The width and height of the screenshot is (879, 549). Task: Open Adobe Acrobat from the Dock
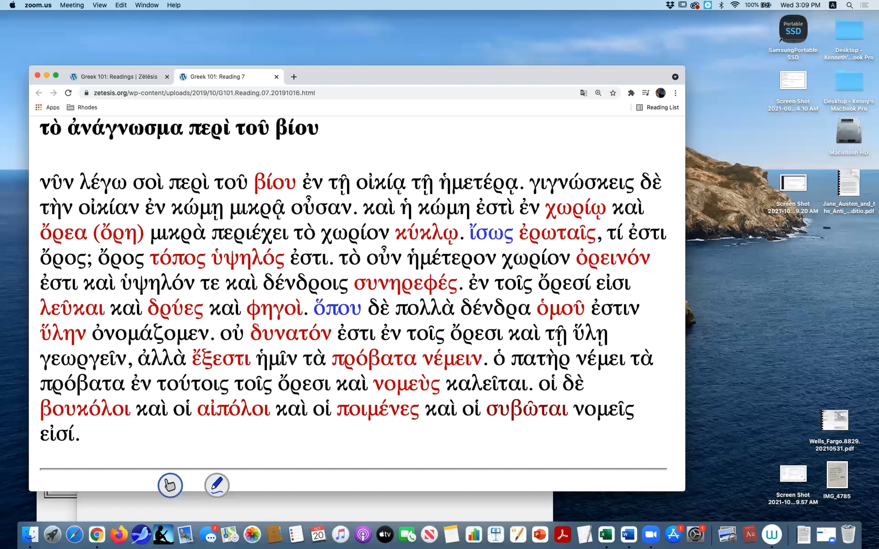[562, 535]
